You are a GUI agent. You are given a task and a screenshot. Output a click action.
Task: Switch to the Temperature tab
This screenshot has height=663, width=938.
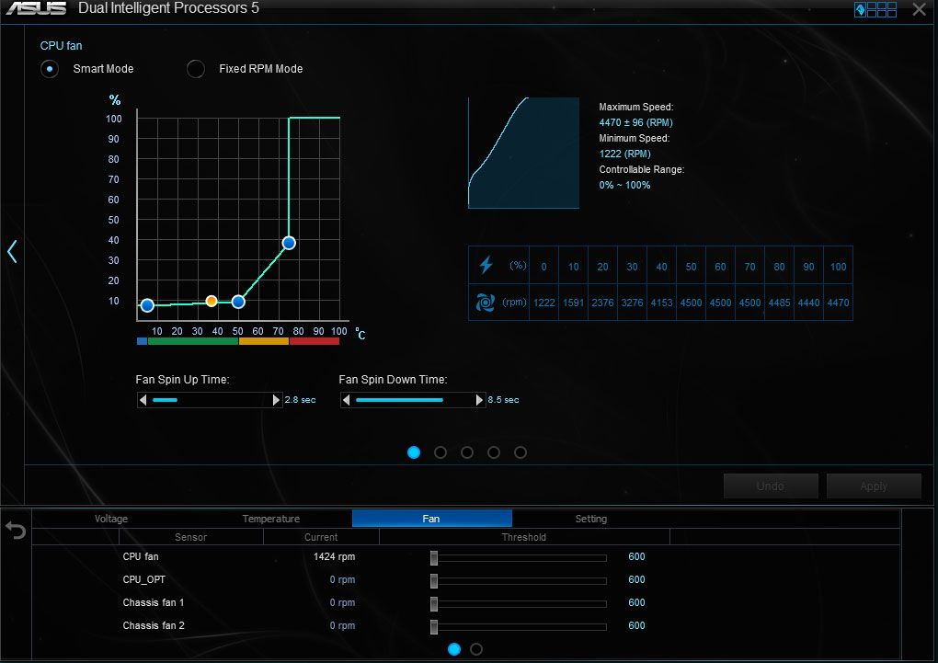coord(271,519)
